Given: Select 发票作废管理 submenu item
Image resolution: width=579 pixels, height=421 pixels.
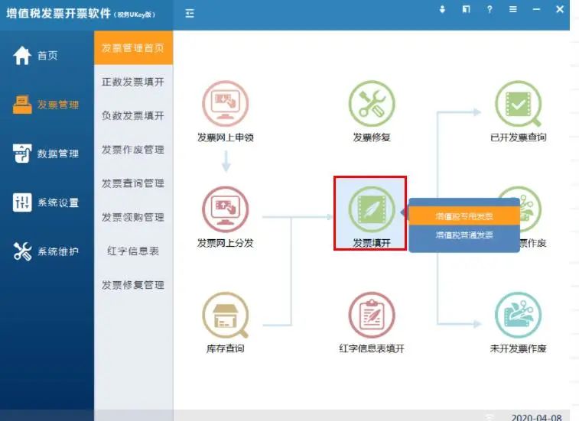Looking at the screenshot, I should click(x=133, y=150).
